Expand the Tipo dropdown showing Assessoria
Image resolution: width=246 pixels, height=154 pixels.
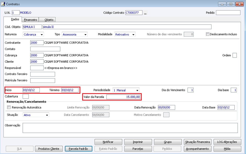click(75, 35)
